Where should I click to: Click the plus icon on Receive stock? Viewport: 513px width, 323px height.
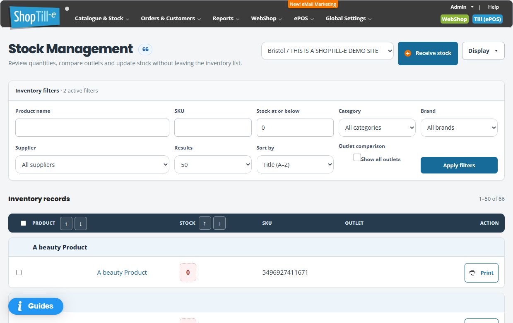pos(408,53)
